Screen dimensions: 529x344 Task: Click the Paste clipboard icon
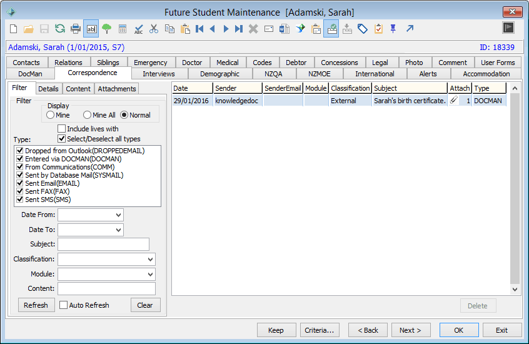coord(185,29)
